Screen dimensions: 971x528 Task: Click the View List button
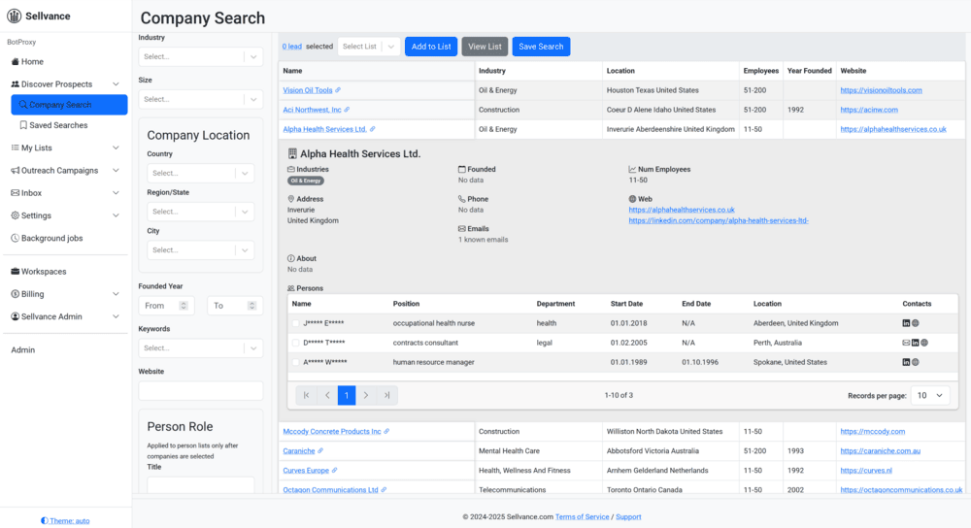tap(485, 47)
